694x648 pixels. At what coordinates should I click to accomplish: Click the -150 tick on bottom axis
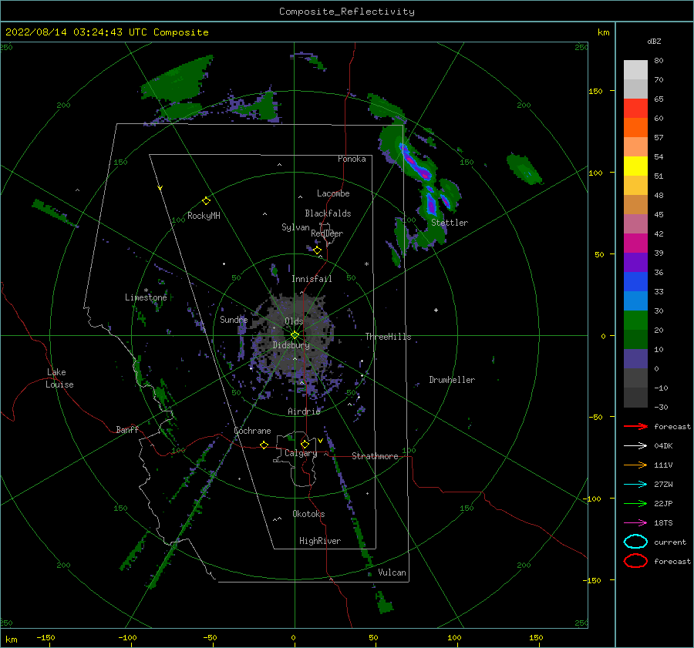(x=46, y=637)
